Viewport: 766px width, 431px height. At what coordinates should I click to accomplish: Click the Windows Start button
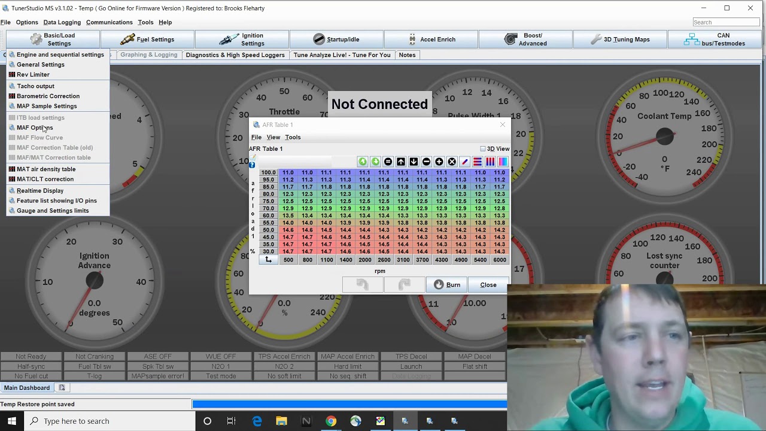12,421
